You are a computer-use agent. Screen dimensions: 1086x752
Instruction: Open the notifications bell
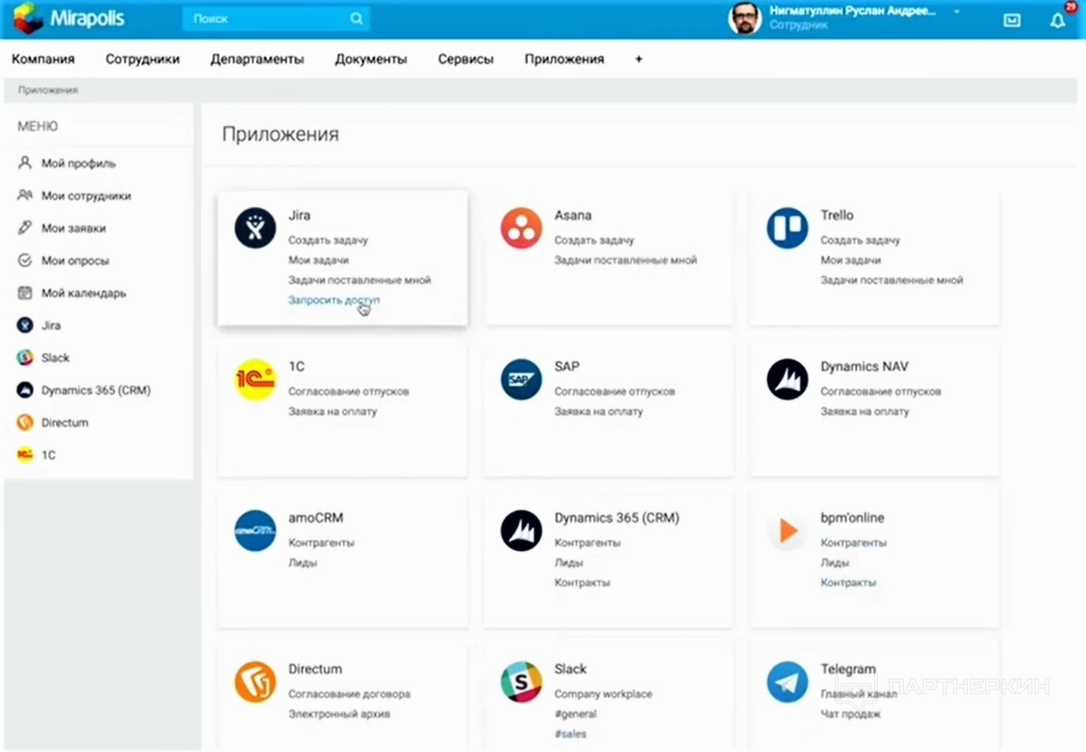pos(1057,20)
